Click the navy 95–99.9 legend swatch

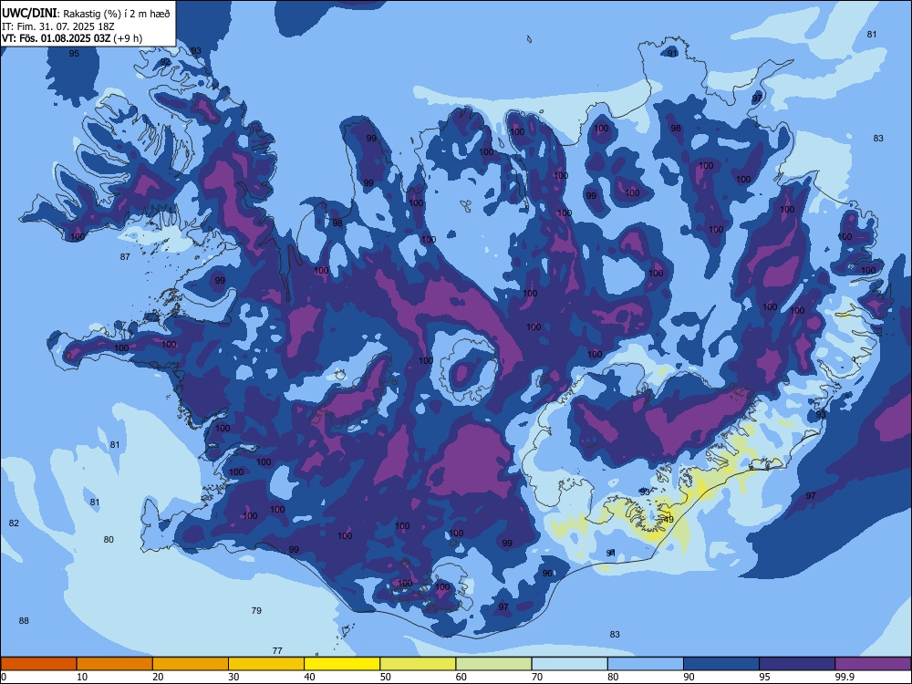pos(797,664)
